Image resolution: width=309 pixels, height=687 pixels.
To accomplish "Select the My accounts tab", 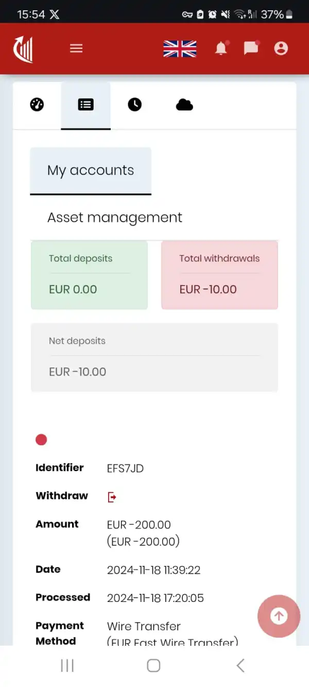I will click(91, 171).
